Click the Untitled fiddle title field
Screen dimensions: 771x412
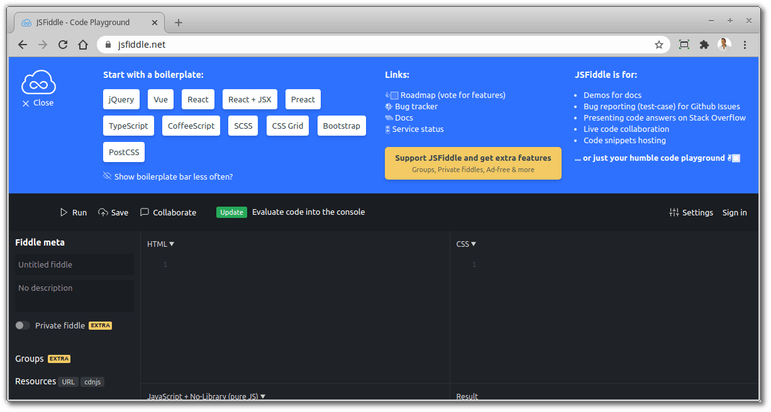click(74, 264)
